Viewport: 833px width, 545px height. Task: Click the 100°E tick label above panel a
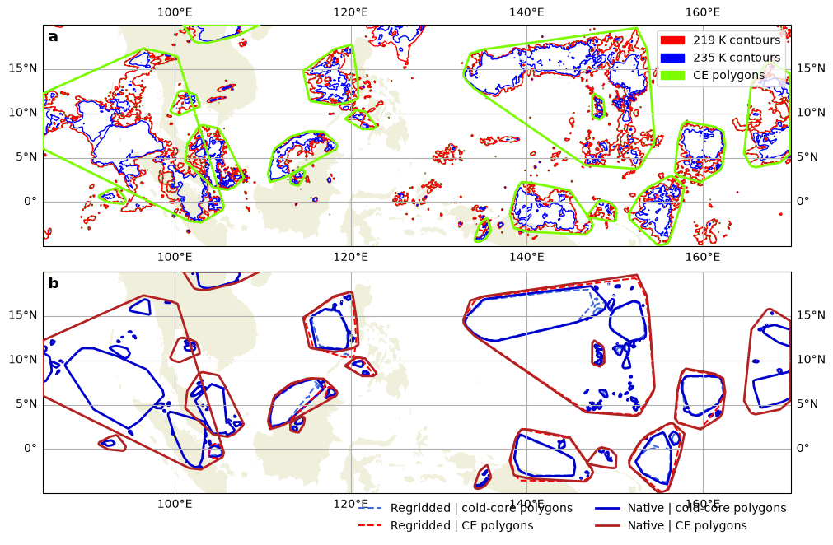(x=175, y=12)
